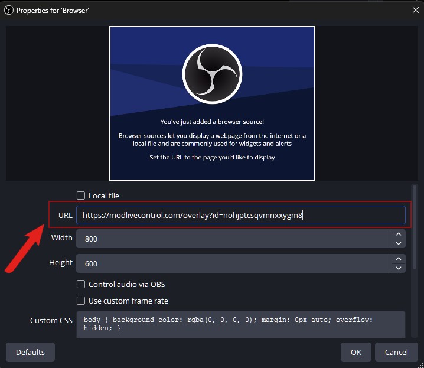Click the properties panel vertical scrollbar
The width and height of the screenshot is (424, 368).
[x=415, y=227]
